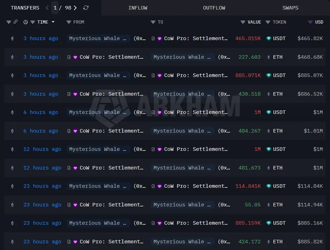
Task: Click the USDT icon in 885.159K row
Action: tap(269, 223)
